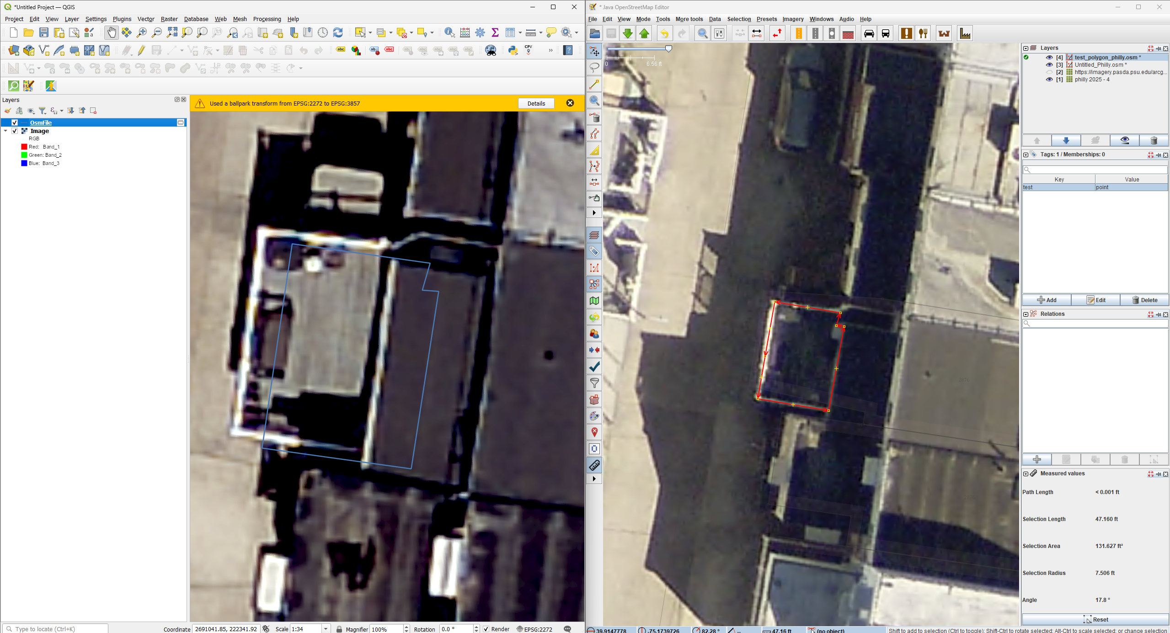Click the Details button on warning bar
1170x633 pixels.
click(536, 103)
